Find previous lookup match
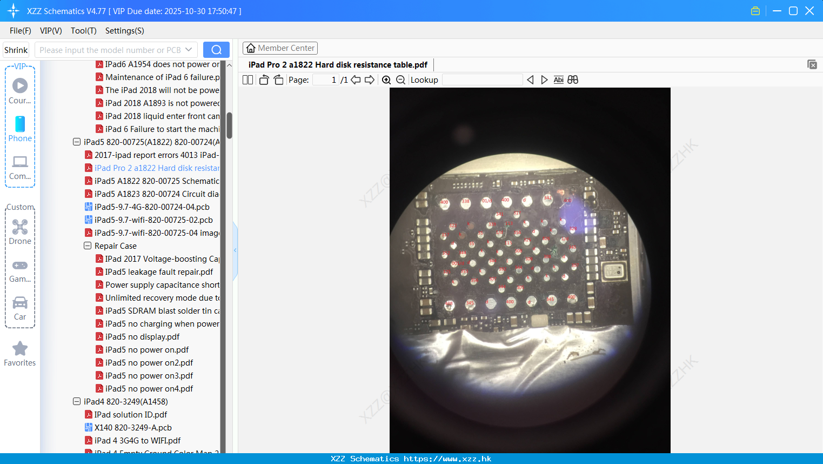Image resolution: width=823 pixels, height=464 pixels. 530,79
